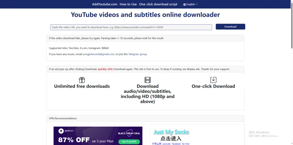
Task: Click the yongjohnson6@gmail.com email link
Action: click(98, 54)
